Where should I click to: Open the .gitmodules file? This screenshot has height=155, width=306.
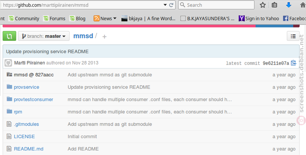pyautogui.click(x=26, y=124)
